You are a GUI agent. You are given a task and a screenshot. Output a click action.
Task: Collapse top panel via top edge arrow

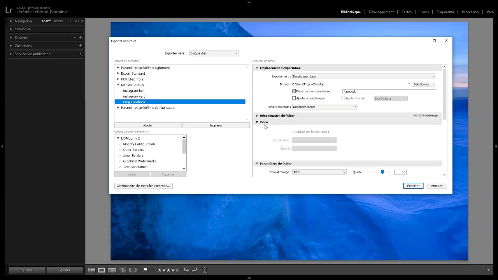tap(249, 2)
